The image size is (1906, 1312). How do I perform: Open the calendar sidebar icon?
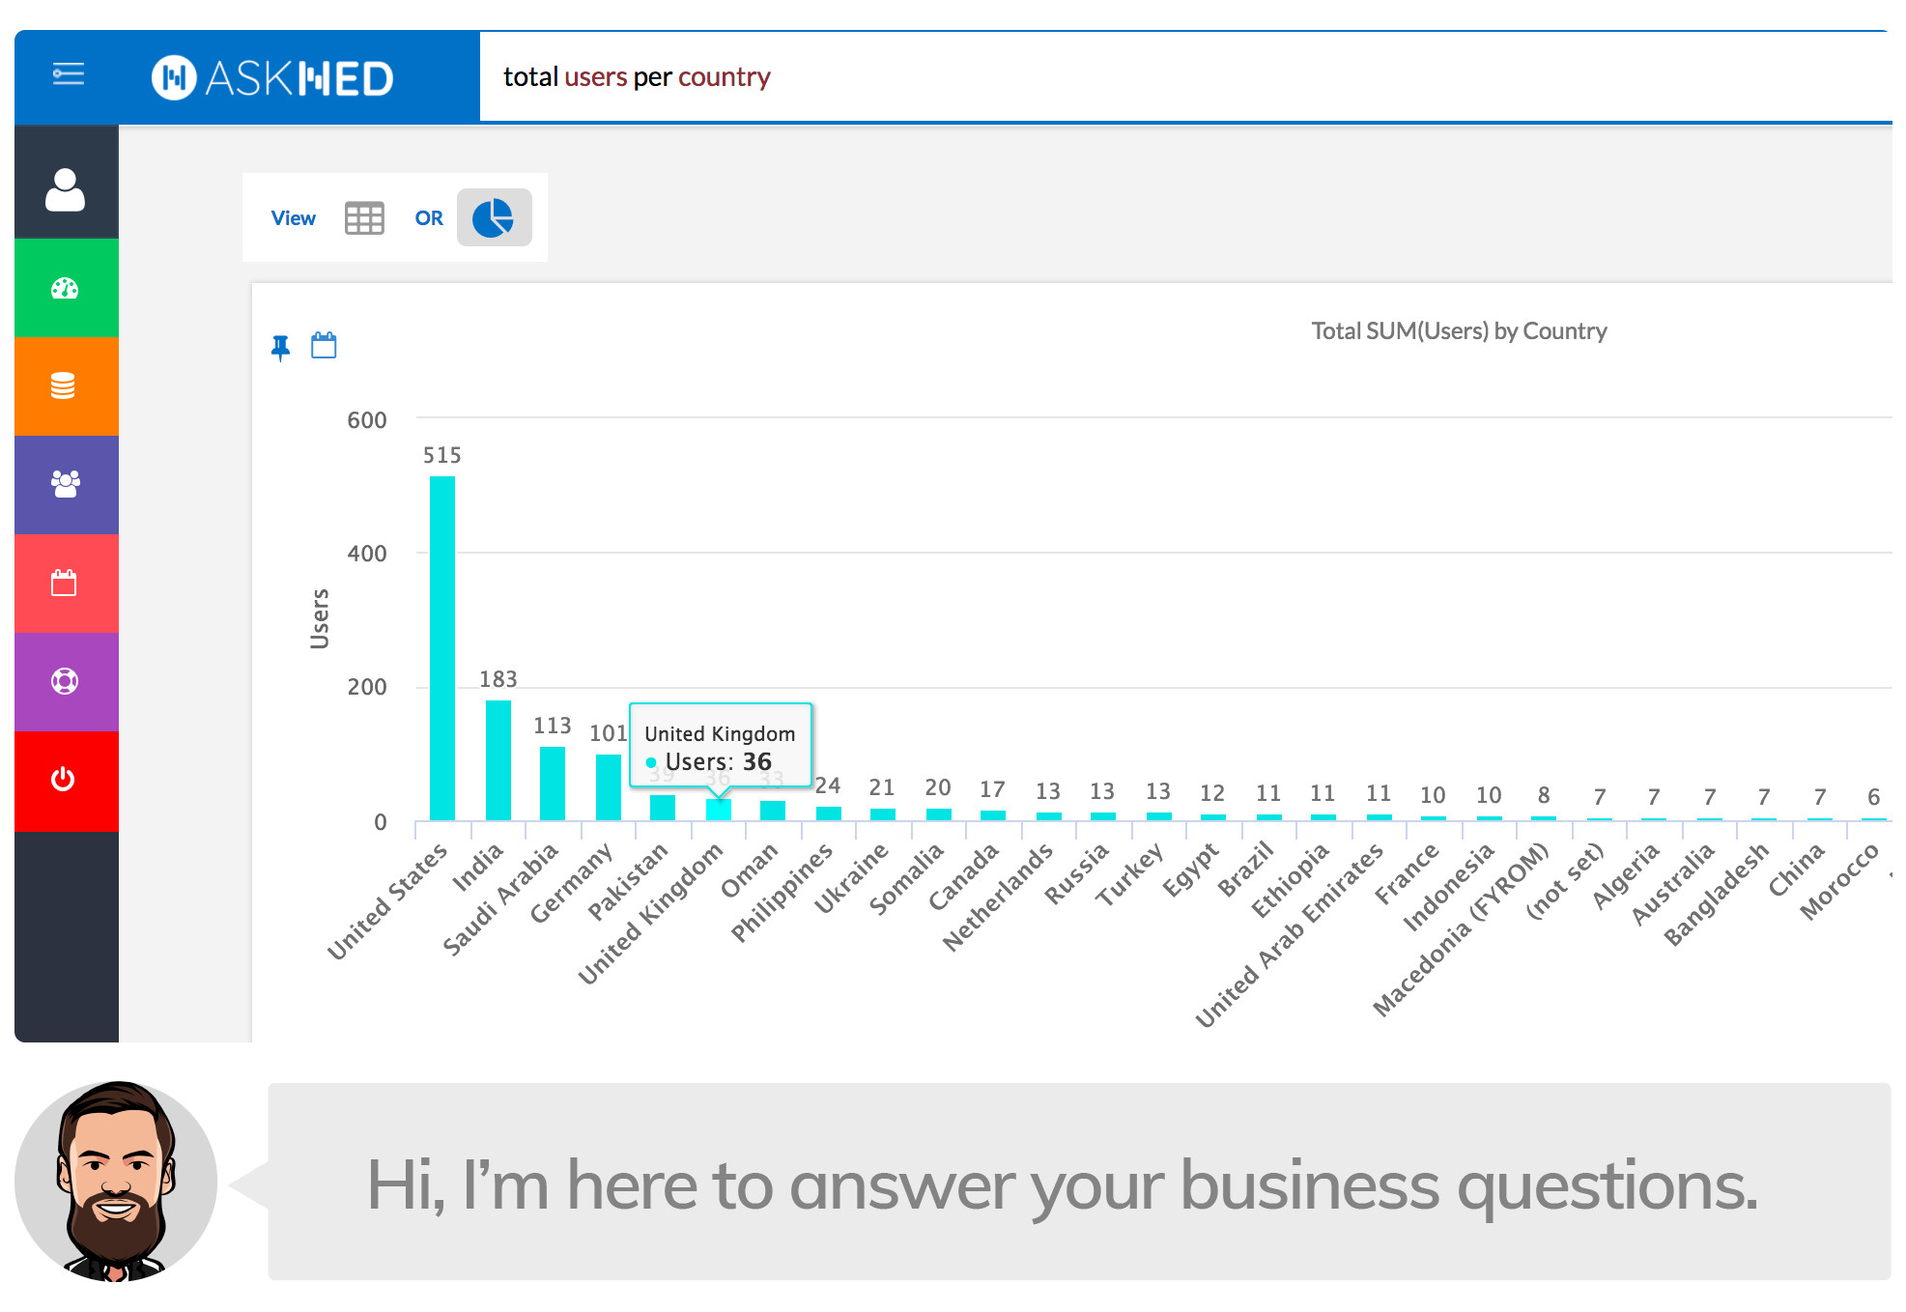64,583
